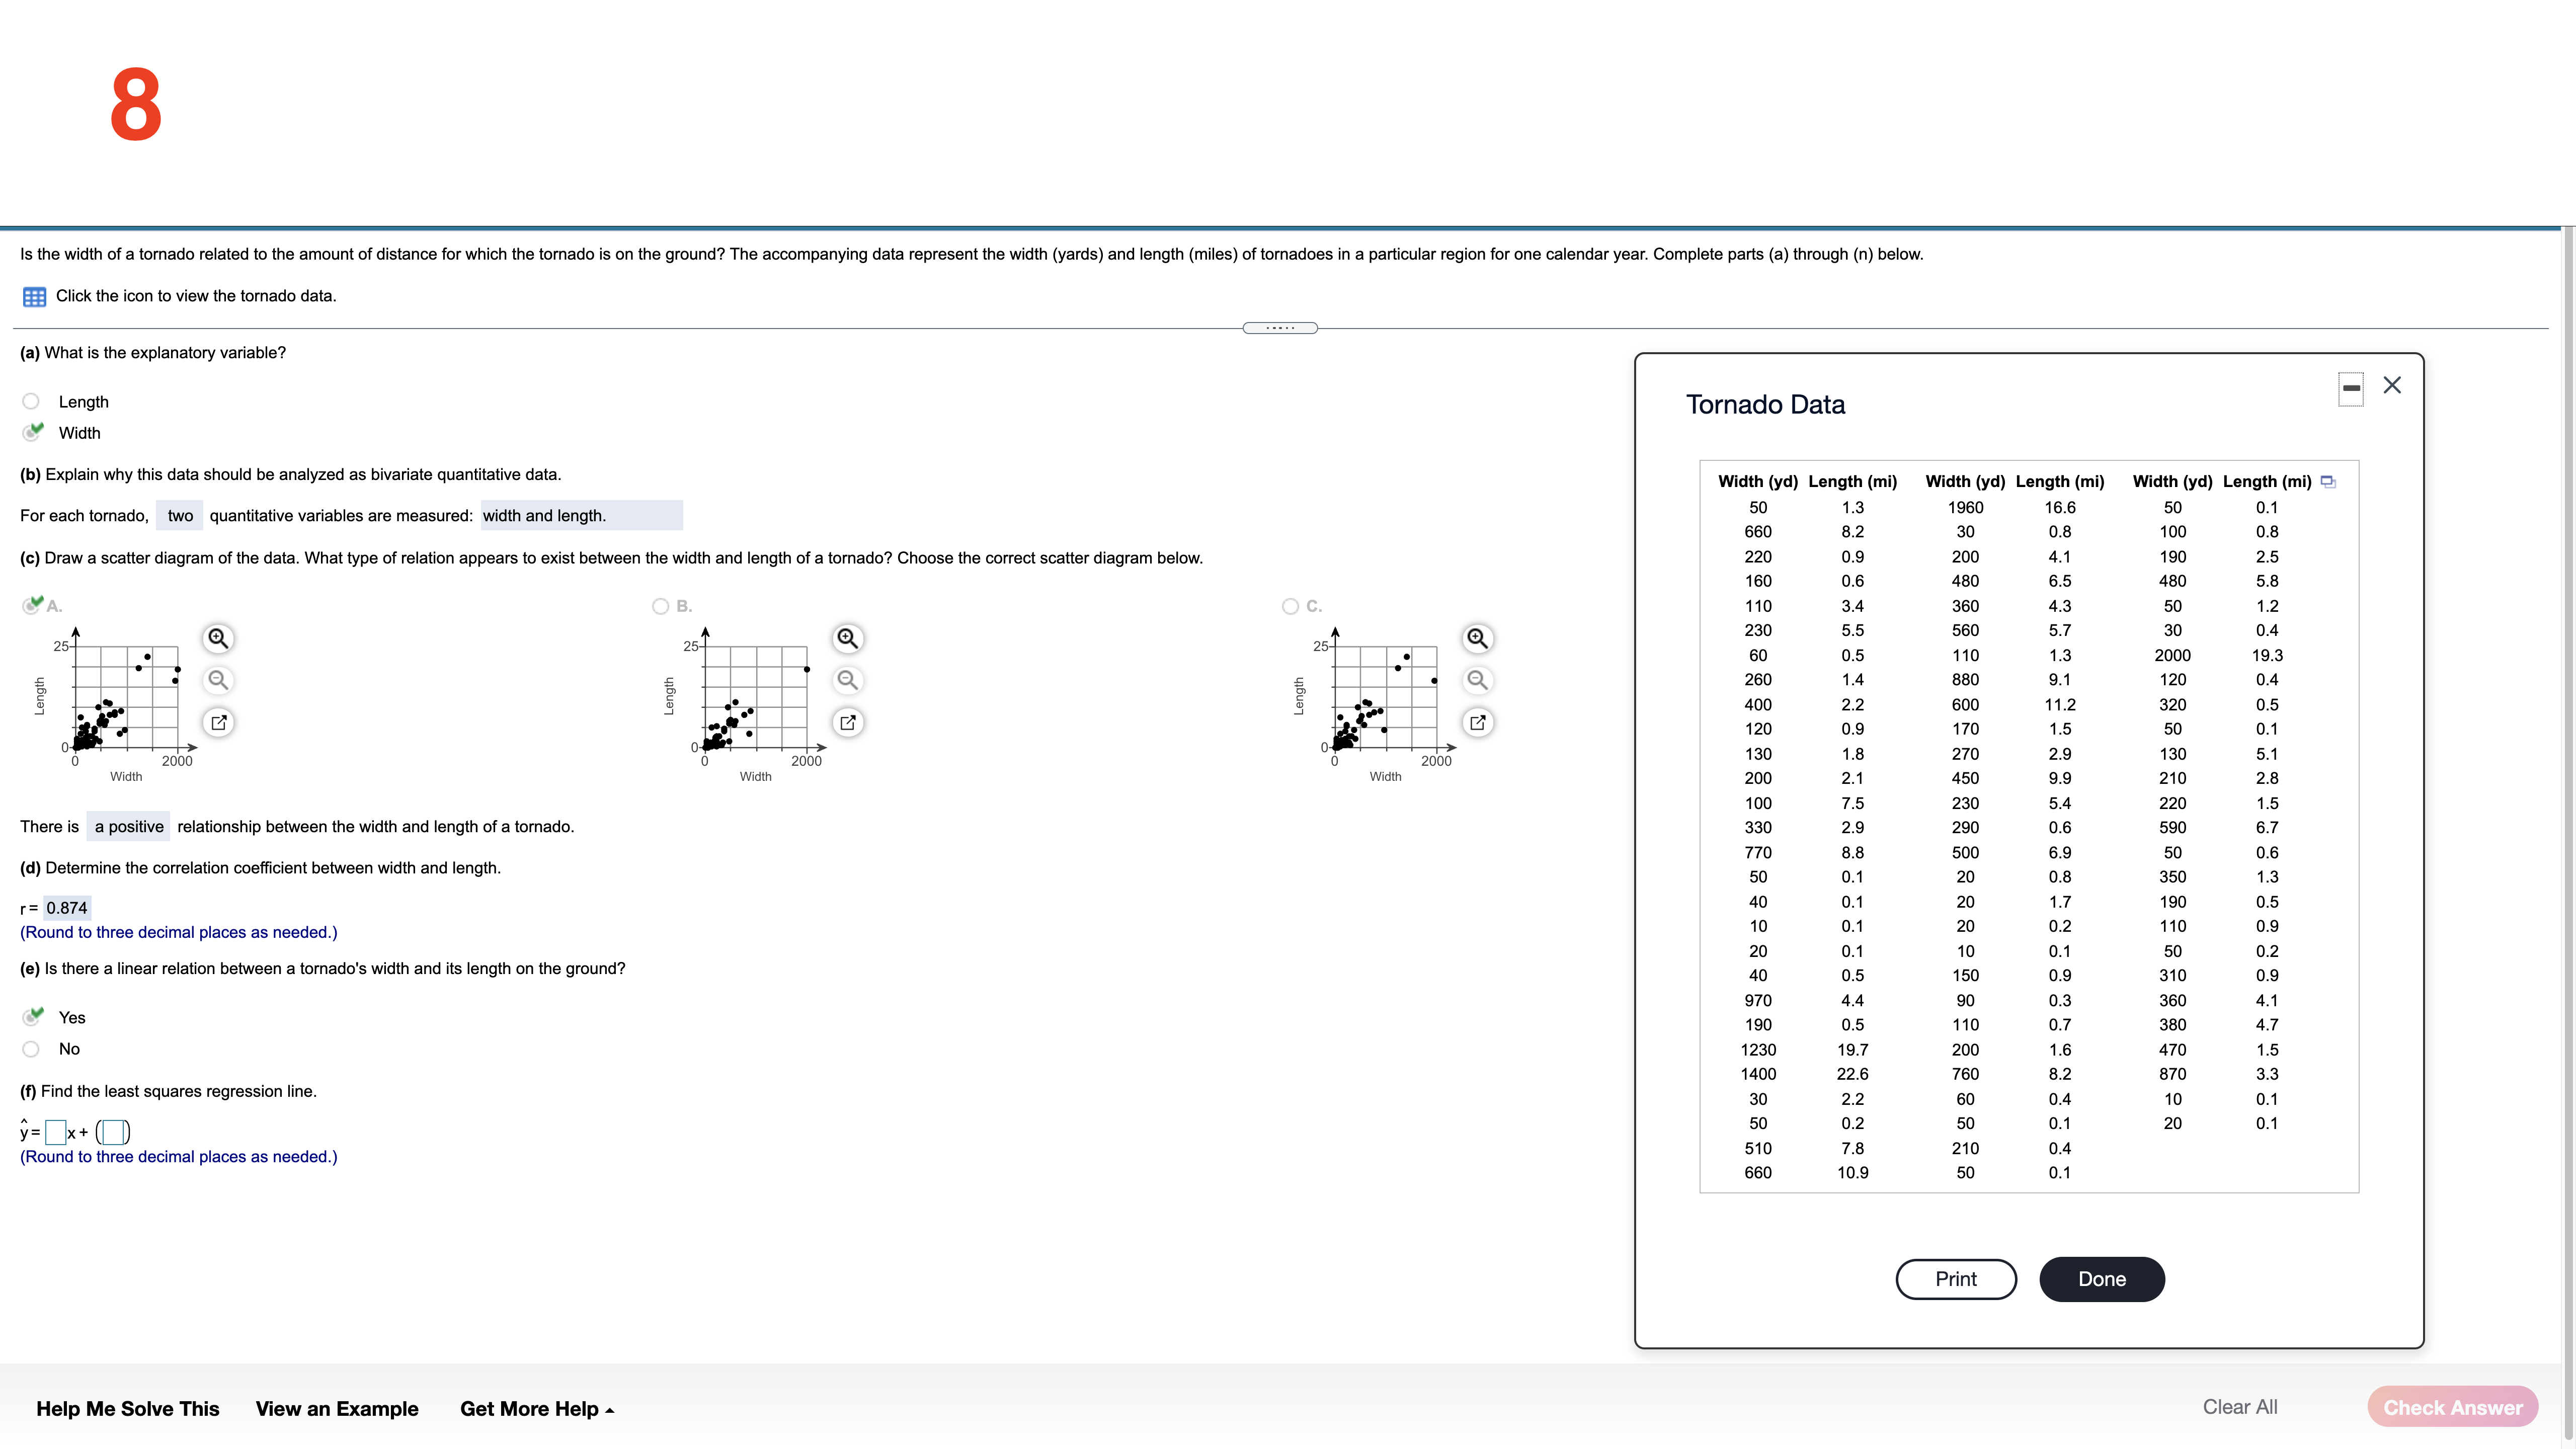The width and height of the screenshot is (2576, 1449).
Task: Click Done to close Tornado Data
Action: [2101, 1278]
